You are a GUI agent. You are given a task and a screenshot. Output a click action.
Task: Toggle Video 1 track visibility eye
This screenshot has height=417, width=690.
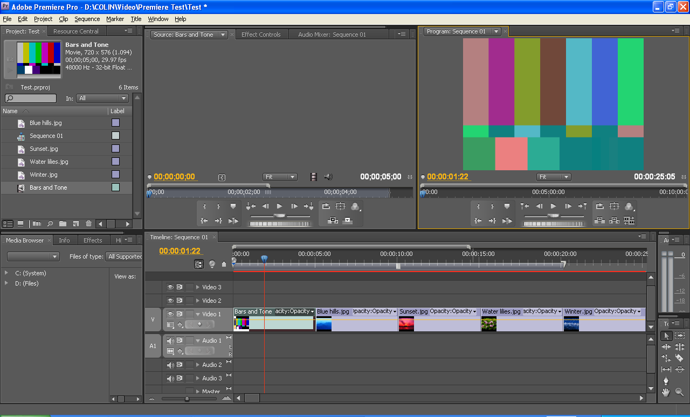tap(170, 314)
